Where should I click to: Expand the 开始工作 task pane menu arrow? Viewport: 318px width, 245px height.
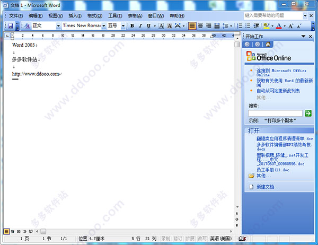303,37
